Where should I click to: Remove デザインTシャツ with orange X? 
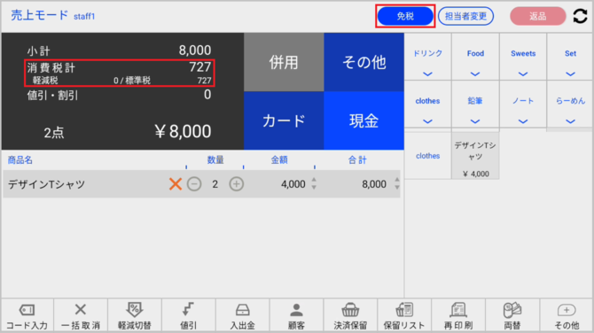tap(176, 184)
